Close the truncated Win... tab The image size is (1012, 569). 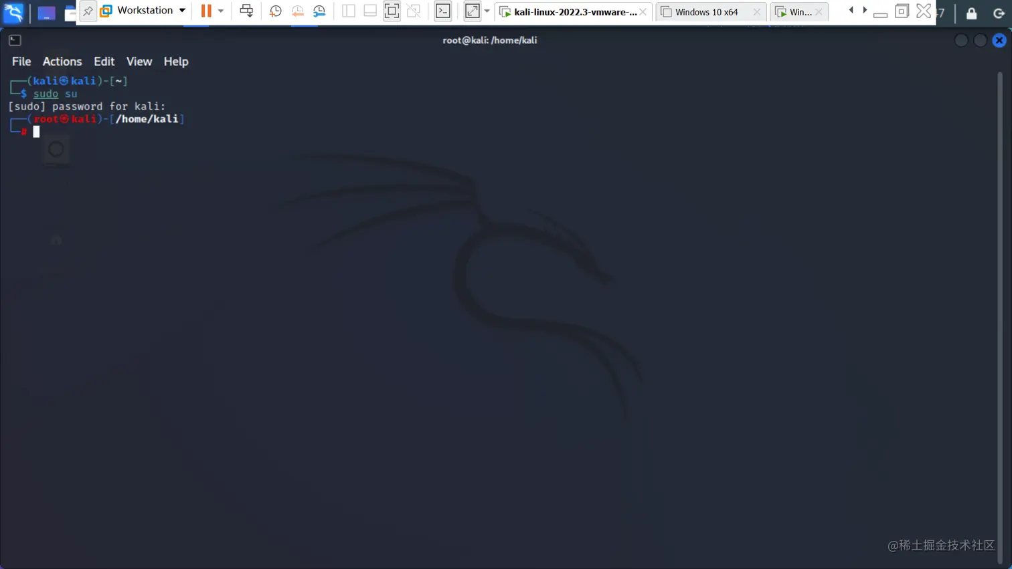[x=819, y=12]
